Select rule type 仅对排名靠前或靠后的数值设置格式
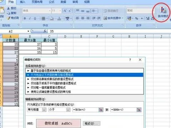Screen dimensions: 171x128 (x=84, y=79)
